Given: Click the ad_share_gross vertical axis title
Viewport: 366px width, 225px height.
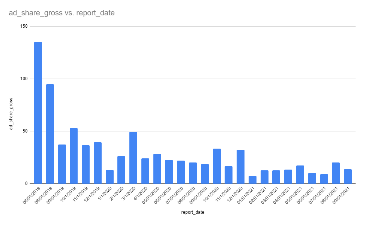Looking at the screenshot, I should [11, 114].
